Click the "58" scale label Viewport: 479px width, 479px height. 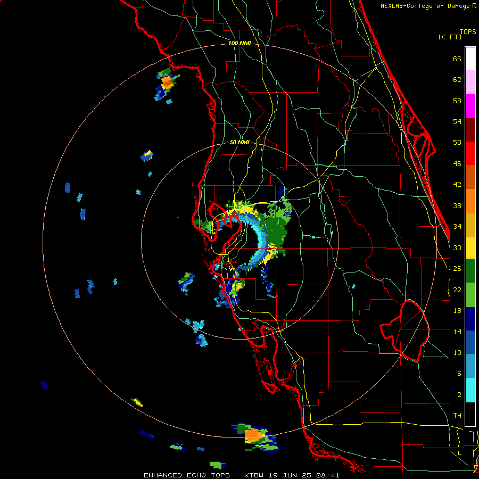pos(457,101)
